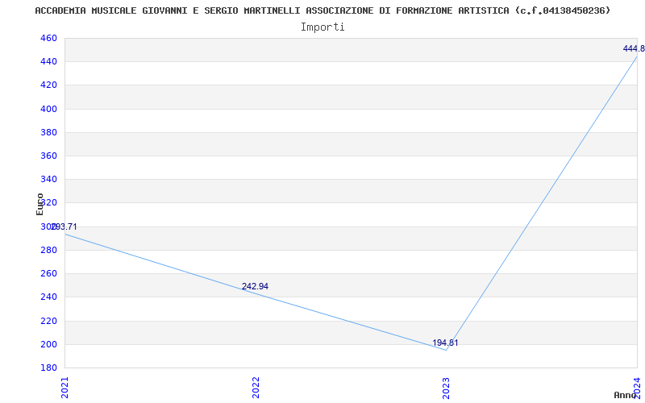
Task: Click the 'Importi' subtitle
Action: [322, 27]
